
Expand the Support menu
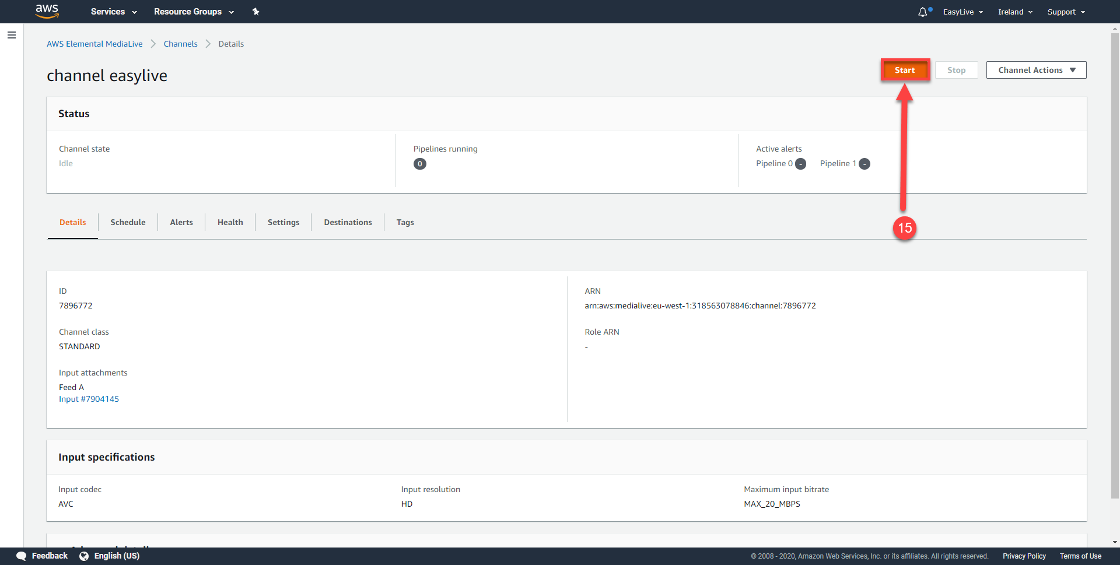point(1066,12)
